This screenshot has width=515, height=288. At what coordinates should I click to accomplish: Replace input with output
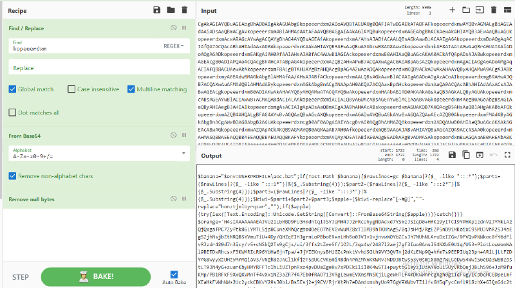[x=480, y=155]
